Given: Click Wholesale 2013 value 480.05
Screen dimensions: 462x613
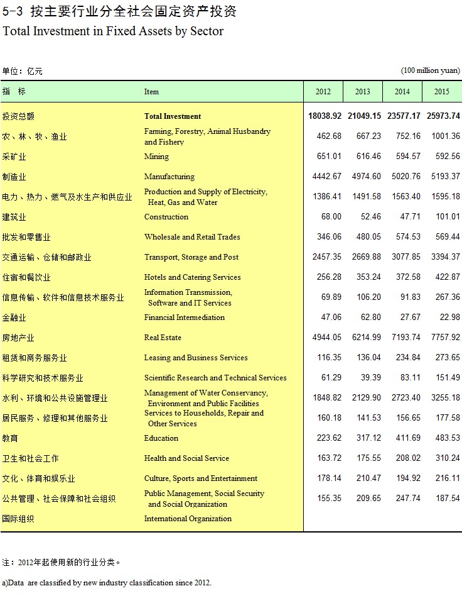Looking at the screenshot, I should pyautogui.click(x=368, y=237).
